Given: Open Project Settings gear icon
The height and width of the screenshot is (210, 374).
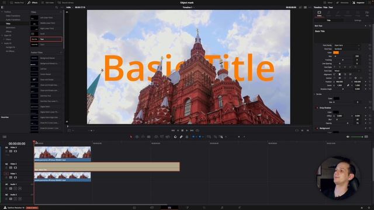Looking at the screenshot, I should (369, 208).
